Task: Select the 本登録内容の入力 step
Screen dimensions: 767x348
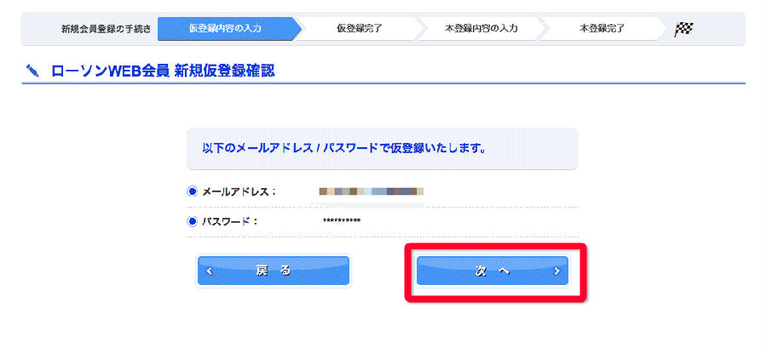Action: tap(481, 28)
